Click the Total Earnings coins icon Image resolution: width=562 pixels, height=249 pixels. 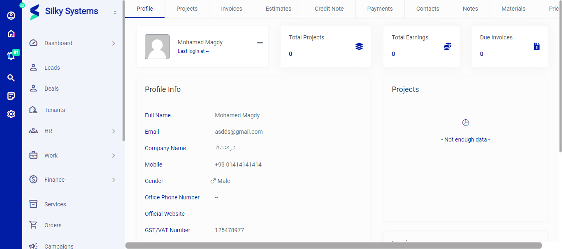(x=447, y=46)
